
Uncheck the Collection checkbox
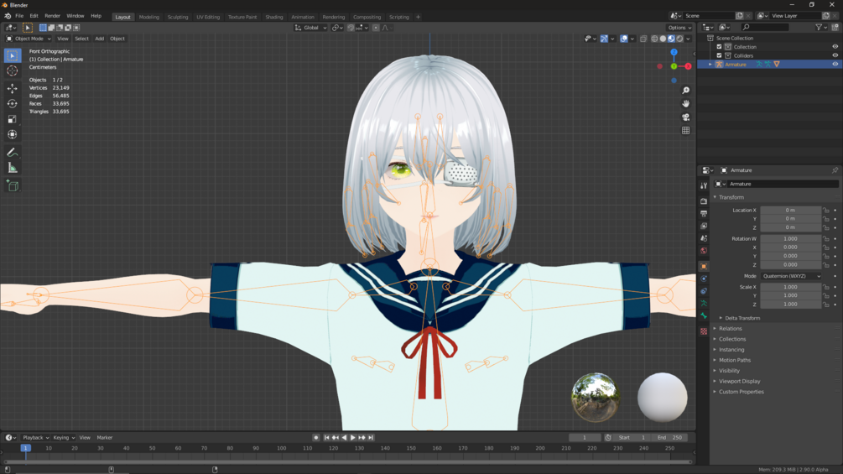point(719,47)
